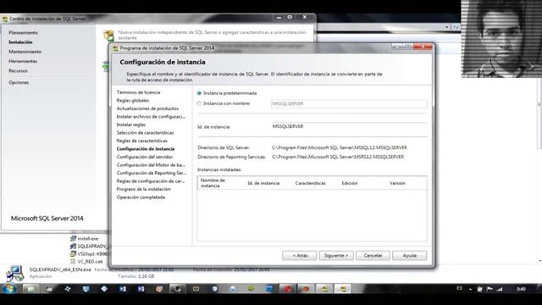Open the Explorer address bar dropdown arrow
This screenshot has width=542, height=305.
coord(447,27)
